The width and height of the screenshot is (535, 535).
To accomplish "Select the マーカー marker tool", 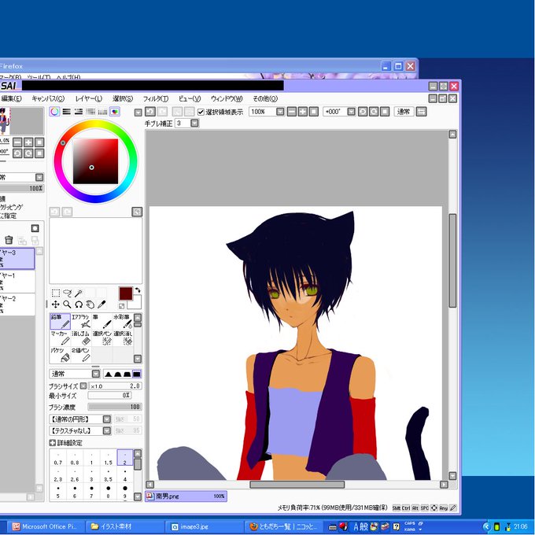I will click(61, 338).
